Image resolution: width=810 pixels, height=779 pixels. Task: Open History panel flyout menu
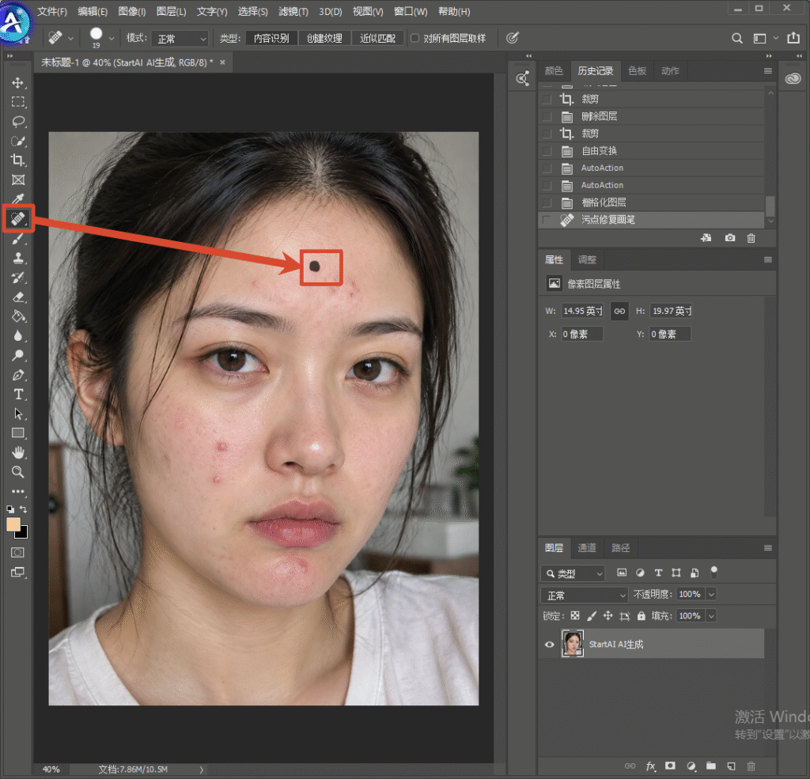(x=767, y=70)
